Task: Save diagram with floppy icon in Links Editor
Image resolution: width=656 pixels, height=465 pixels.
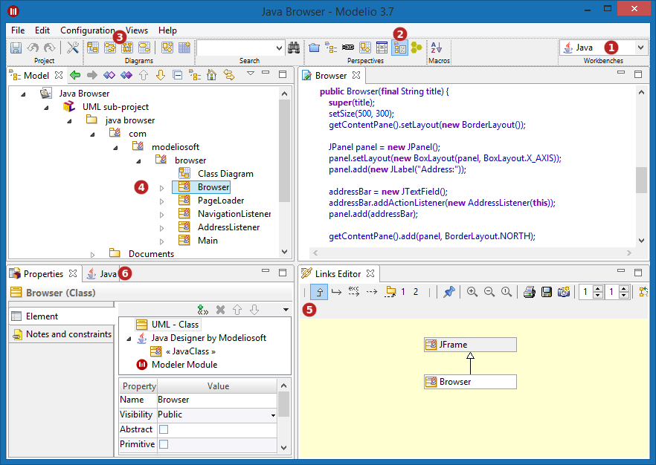Action: tap(547, 292)
